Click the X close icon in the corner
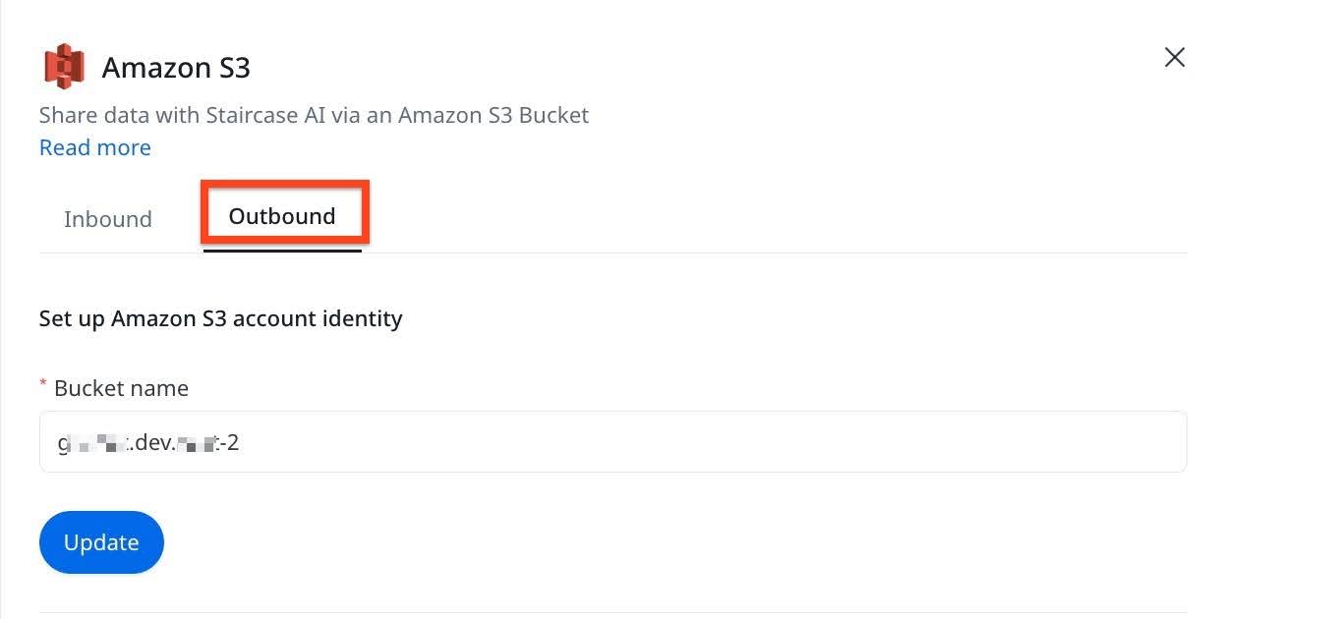The height and width of the screenshot is (619, 1333). pyautogui.click(x=1174, y=57)
